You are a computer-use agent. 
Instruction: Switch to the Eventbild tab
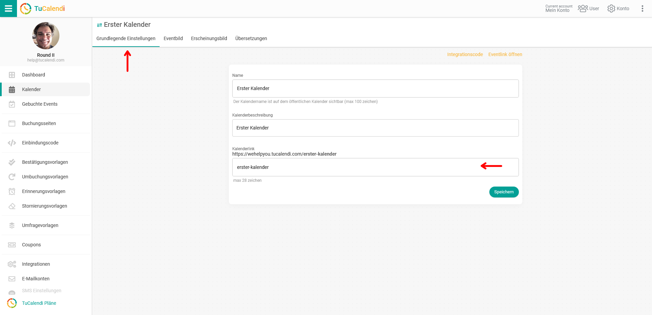[173, 38]
